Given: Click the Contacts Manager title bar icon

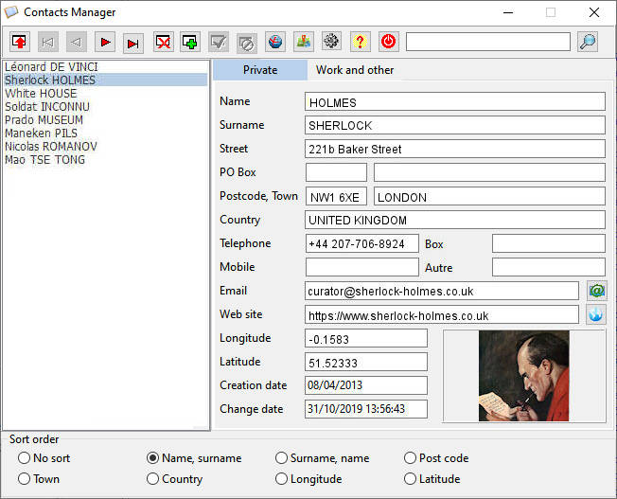Looking at the screenshot, I should 11,11.
